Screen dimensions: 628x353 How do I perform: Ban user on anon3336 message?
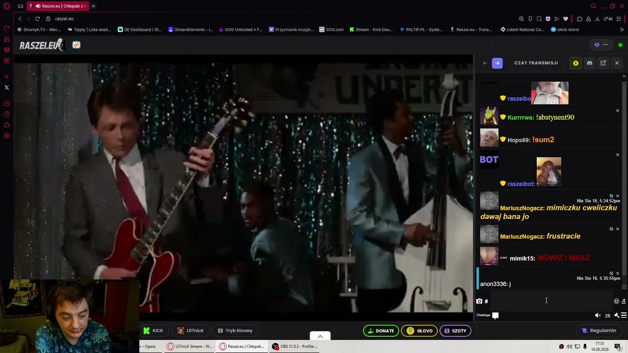(x=611, y=273)
